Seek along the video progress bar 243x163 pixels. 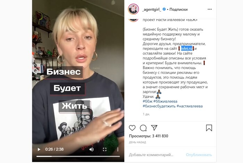click(x=78, y=156)
